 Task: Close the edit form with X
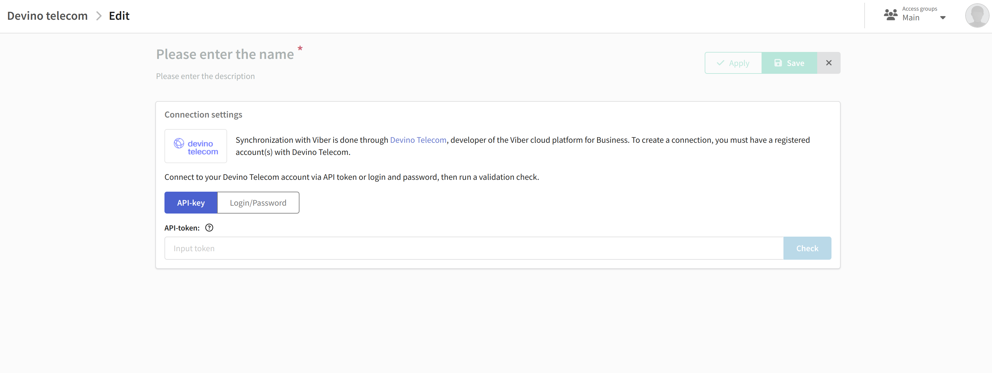point(829,63)
